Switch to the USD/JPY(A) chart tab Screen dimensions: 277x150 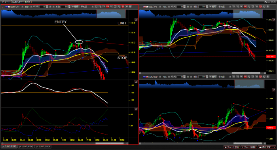tap(26, 146)
